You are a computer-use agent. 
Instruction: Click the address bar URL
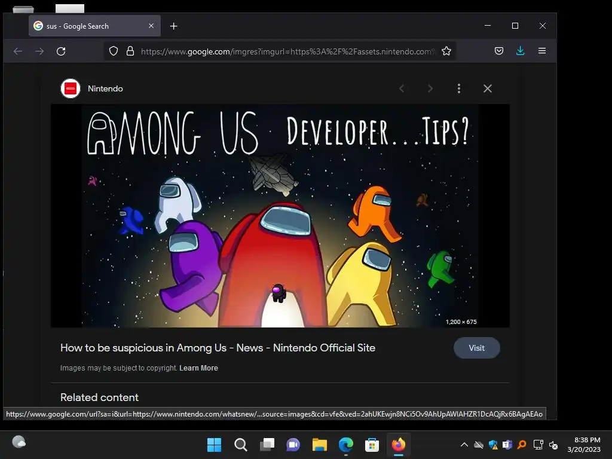pyautogui.click(x=287, y=51)
